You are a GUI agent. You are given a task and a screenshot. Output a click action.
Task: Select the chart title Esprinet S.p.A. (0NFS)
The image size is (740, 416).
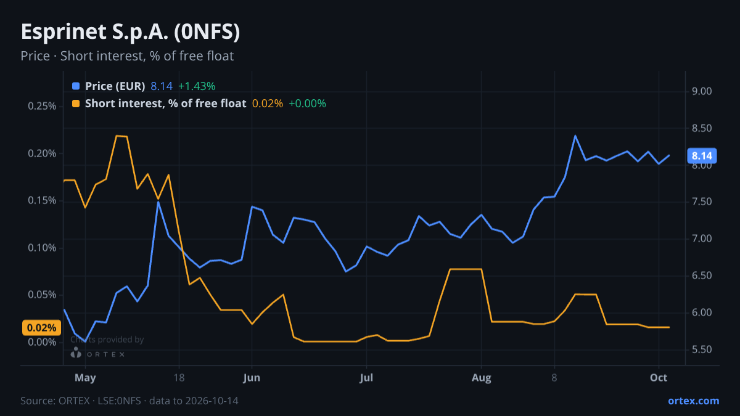click(x=130, y=32)
